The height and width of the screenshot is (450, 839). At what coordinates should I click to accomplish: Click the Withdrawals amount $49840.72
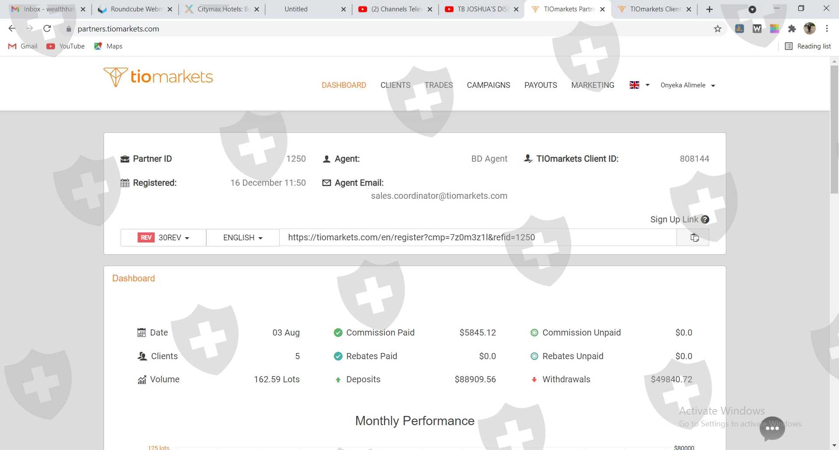pyautogui.click(x=672, y=380)
